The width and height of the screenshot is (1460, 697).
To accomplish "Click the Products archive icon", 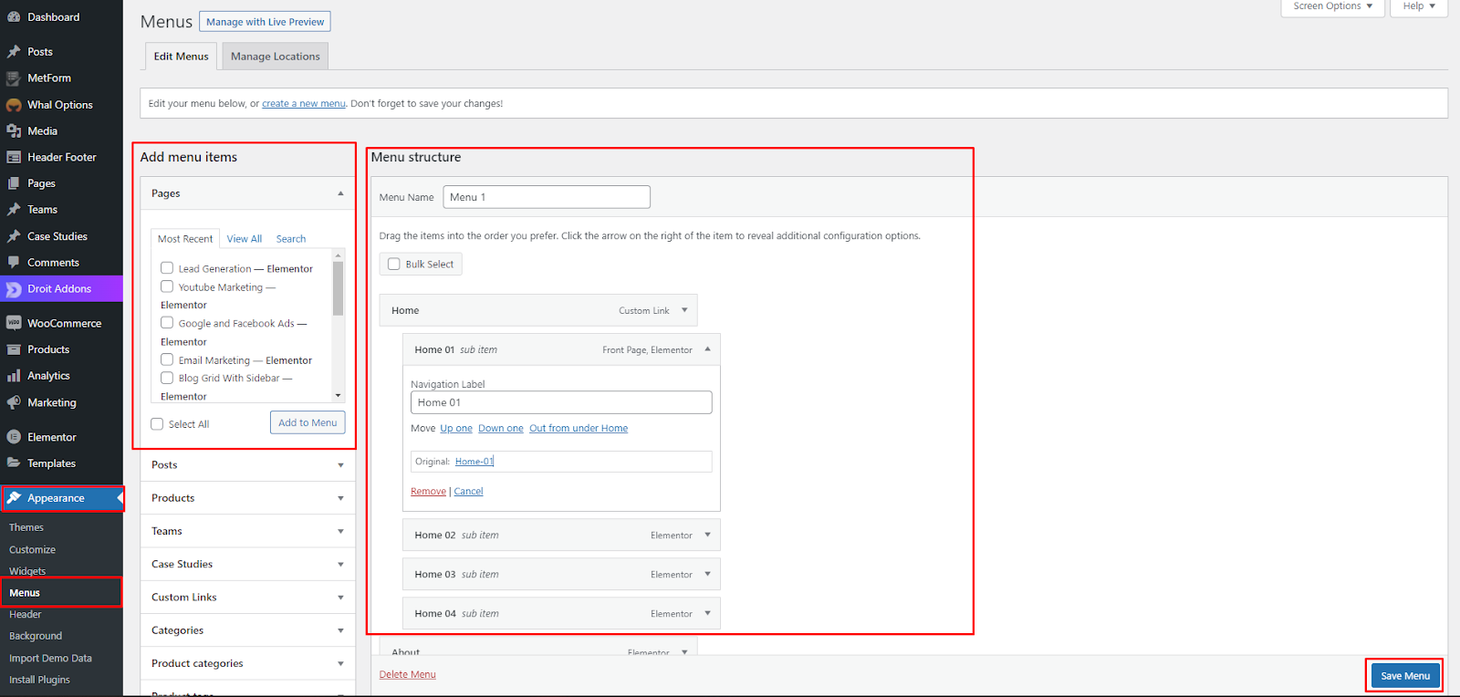I will pyautogui.click(x=14, y=349).
